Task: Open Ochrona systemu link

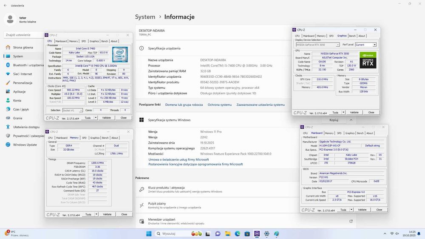Action: 220,105
